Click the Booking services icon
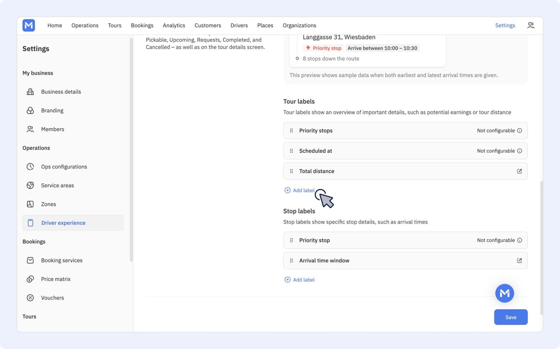Viewport: 560px width, 349px height. pos(30,260)
